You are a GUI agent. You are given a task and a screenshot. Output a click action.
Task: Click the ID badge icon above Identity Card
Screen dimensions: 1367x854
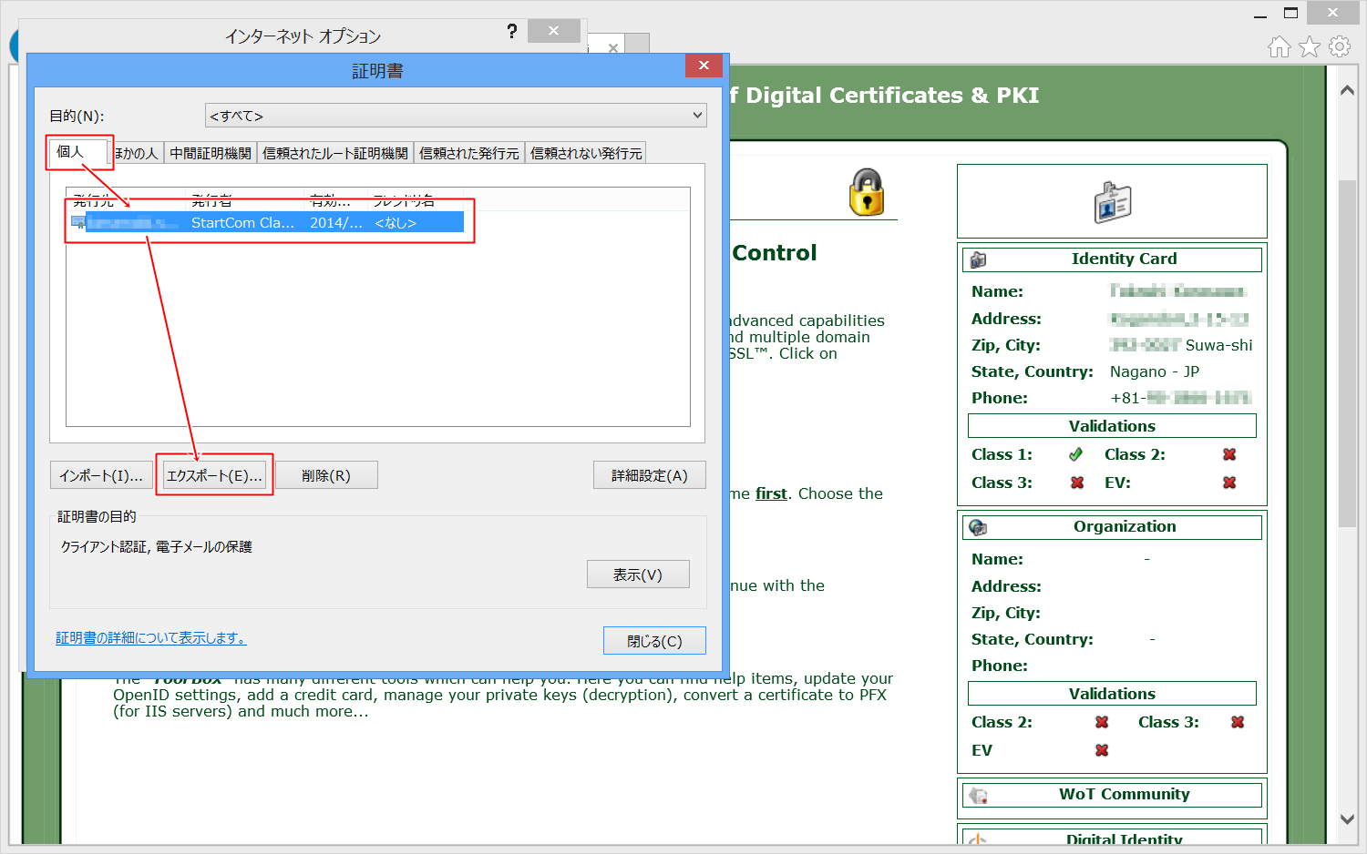pos(1112,202)
